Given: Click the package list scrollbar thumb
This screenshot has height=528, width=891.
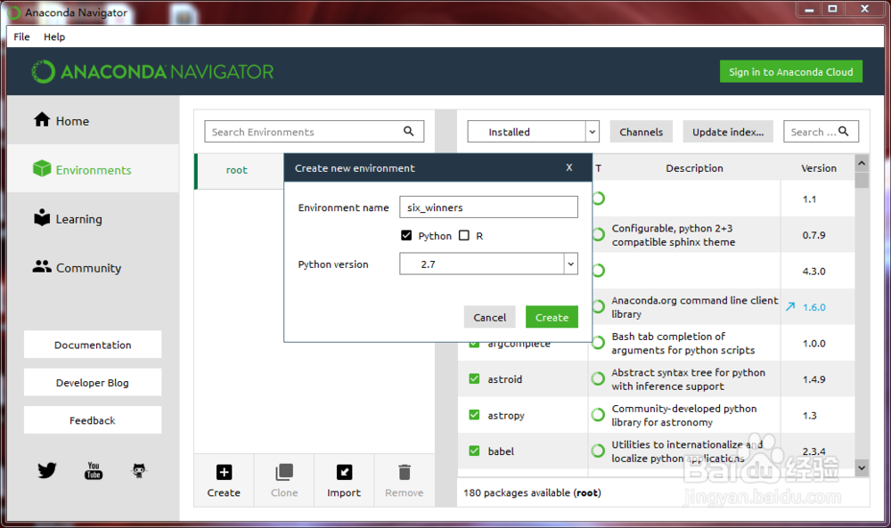Looking at the screenshot, I should coord(862,180).
